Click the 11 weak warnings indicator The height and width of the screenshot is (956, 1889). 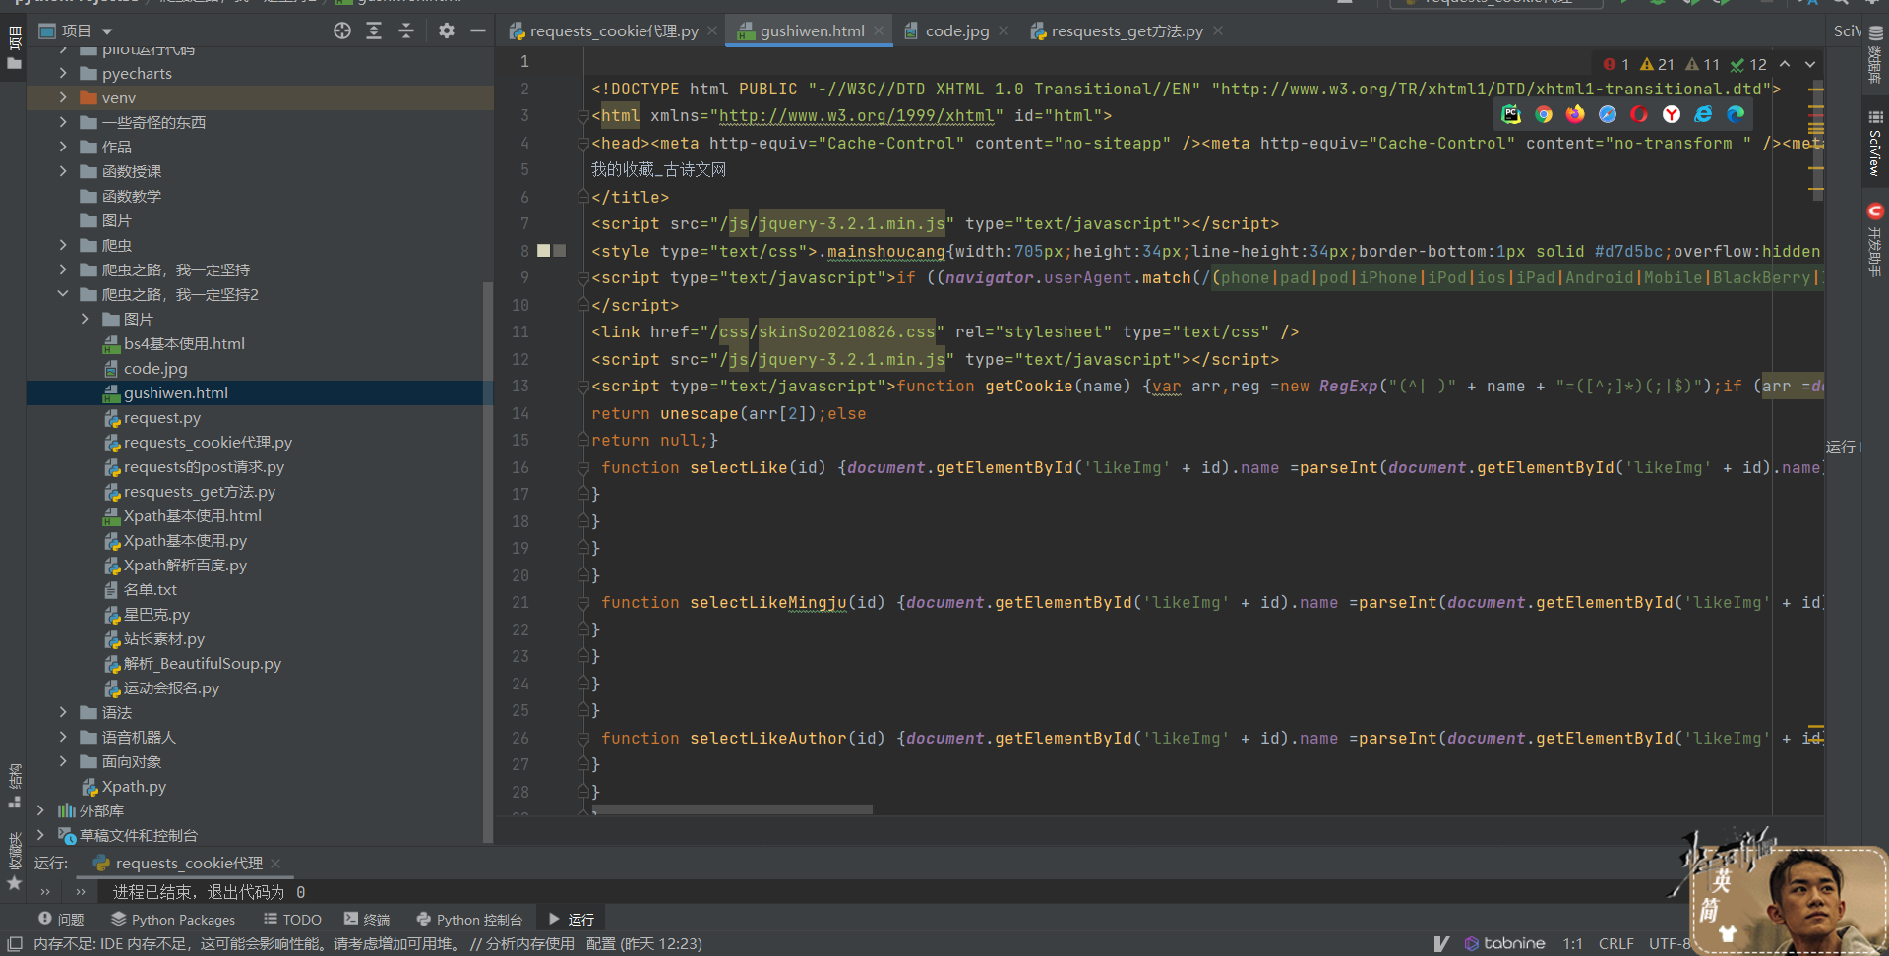[x=1702, y=64]
